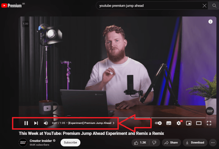
Task: Pause the video playback
Action: pos(26,123)
